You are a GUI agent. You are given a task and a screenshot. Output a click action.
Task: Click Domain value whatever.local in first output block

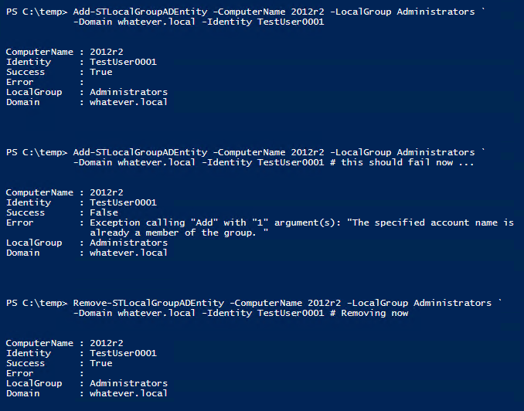(128, 102)
